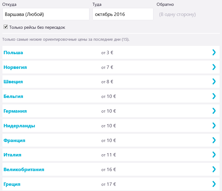Expand the Греция destination arrow
This screenshot has width=222, height=191.
(214, 184)
